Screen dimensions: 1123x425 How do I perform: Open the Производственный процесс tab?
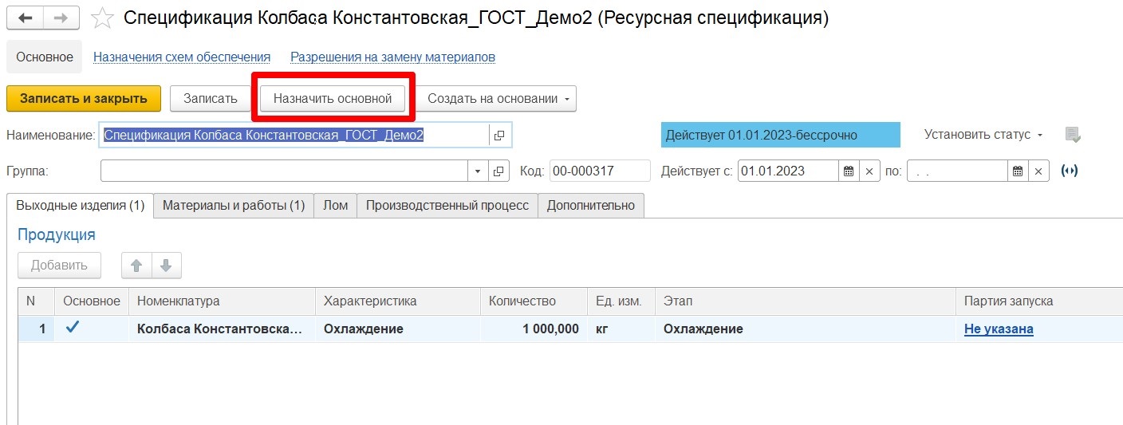pos(447,205)
